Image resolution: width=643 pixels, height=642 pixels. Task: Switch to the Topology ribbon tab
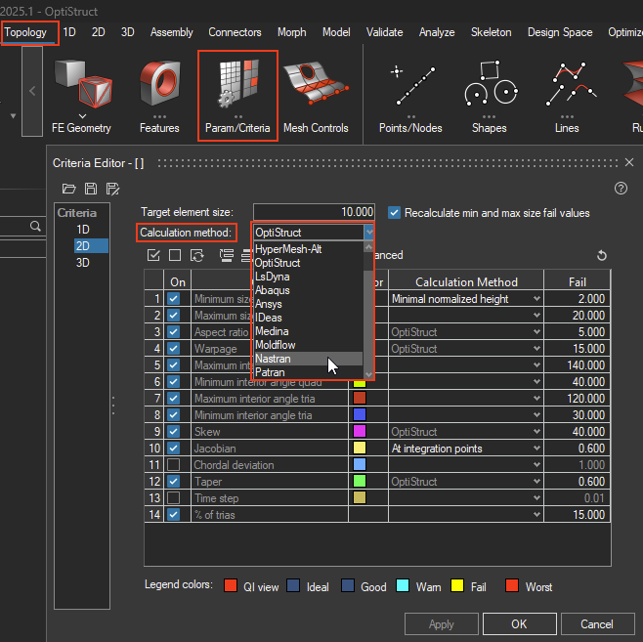[25, 32]
